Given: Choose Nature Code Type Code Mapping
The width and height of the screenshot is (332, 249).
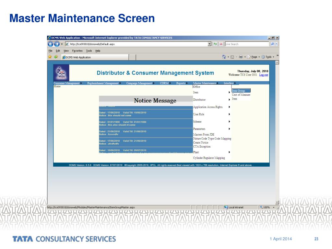Looking at the screenshot, I should pyautogui.click(x=212, y=139).
